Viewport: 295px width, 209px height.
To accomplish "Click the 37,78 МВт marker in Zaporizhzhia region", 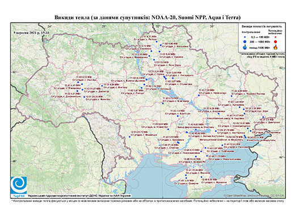I will tap(216, 131).
